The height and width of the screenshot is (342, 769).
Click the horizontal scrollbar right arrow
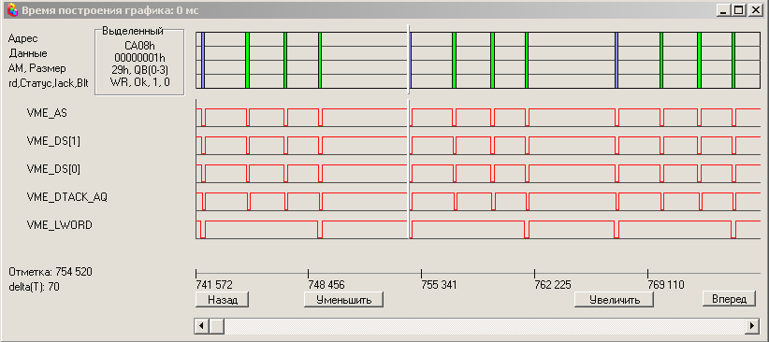pyautogui.click(x=752, y=326)
